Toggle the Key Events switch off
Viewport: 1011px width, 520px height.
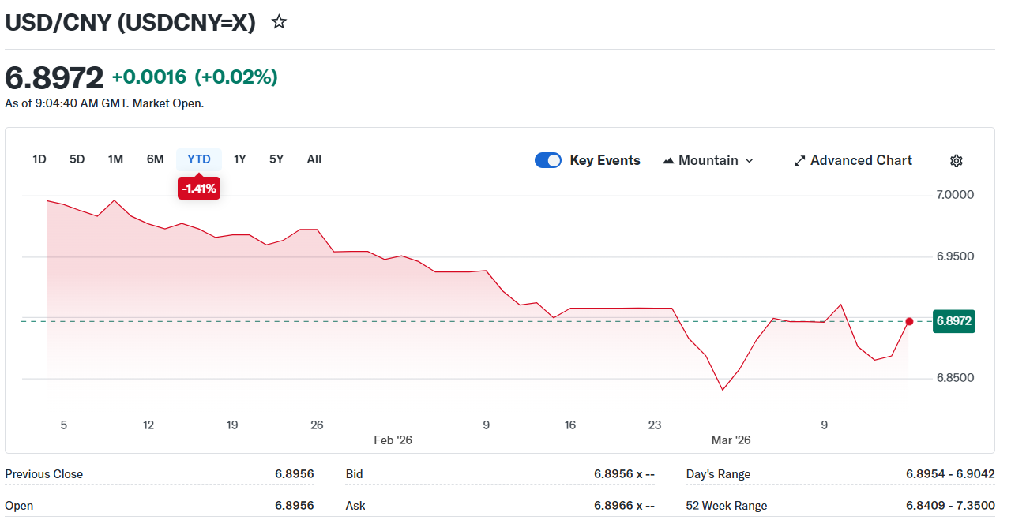(x=548, y=160)
